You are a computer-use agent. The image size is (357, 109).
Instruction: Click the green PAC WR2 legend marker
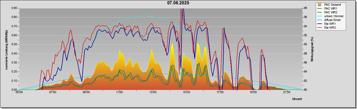tap(320, 12)
